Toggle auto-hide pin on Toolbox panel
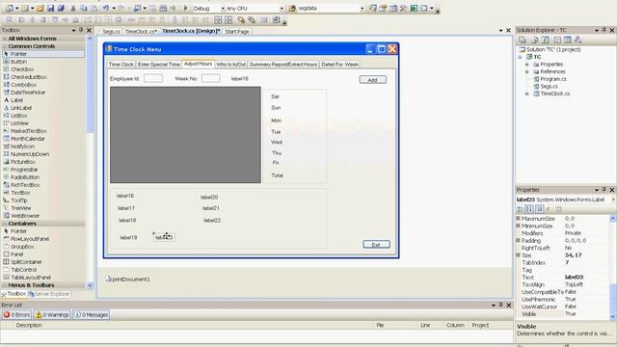Viewport: 617px width, 347px height. click(81, 30)
